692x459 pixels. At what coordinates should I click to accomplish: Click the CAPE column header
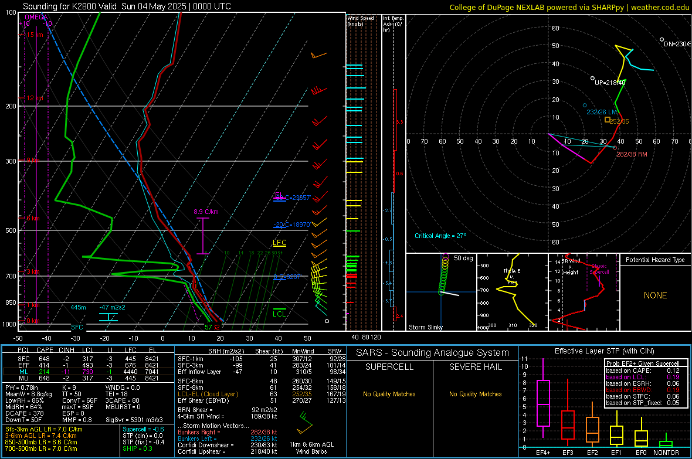pos(45,350)
